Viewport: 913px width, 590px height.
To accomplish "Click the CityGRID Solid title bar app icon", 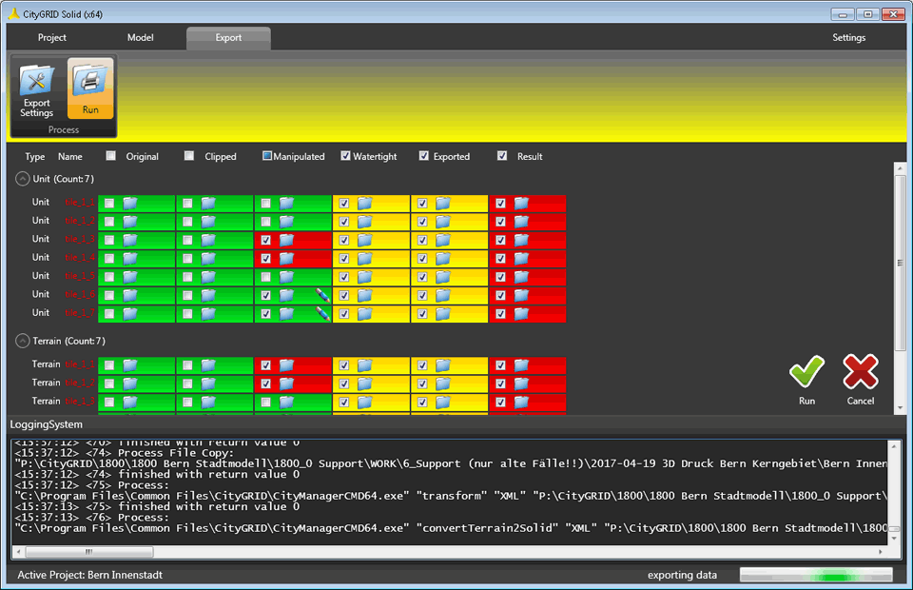I will (14, 13).
